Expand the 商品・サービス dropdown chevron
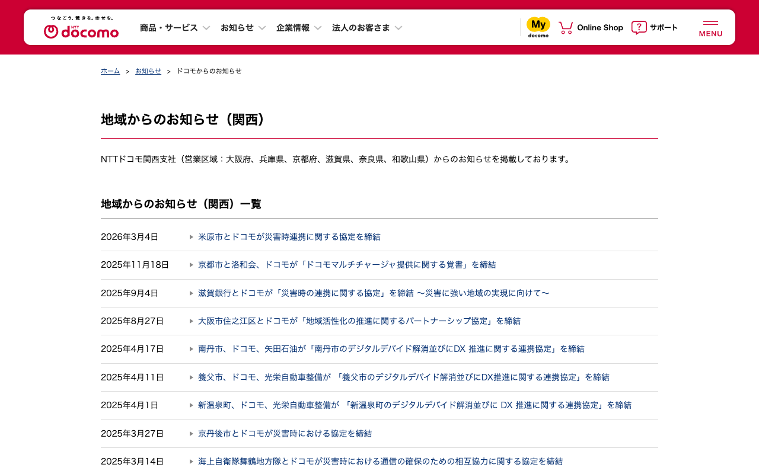This screenshot has width=759, height=474. coord(206,28)
